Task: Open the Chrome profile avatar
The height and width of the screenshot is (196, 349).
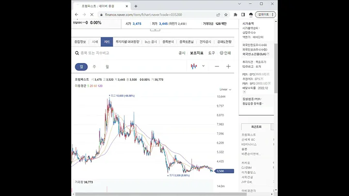Action: point(251,15)
